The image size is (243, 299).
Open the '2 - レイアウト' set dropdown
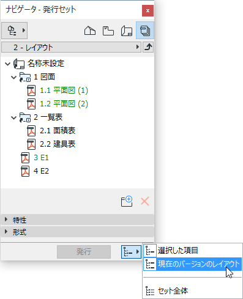pos(71,47)
